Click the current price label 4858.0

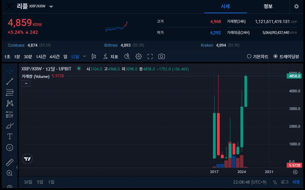coord(294,76)
